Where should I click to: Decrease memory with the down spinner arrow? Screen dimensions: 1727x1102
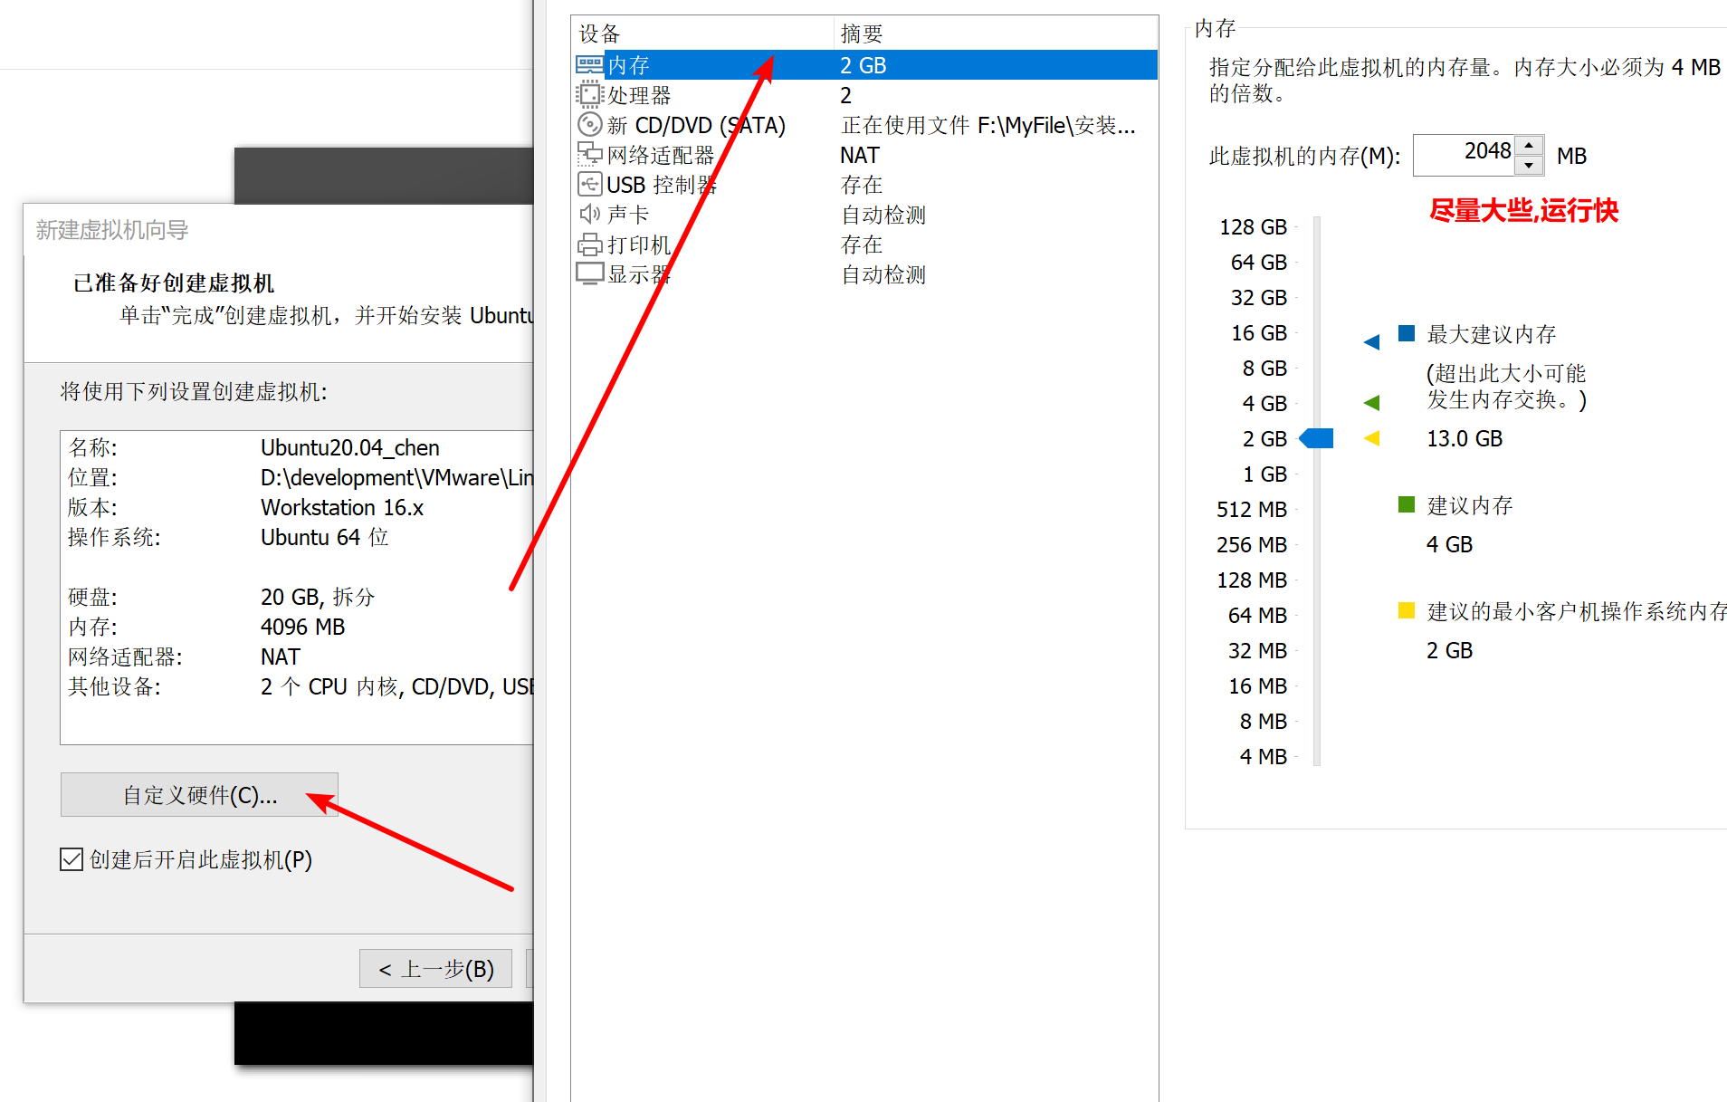coord(1529,166)
